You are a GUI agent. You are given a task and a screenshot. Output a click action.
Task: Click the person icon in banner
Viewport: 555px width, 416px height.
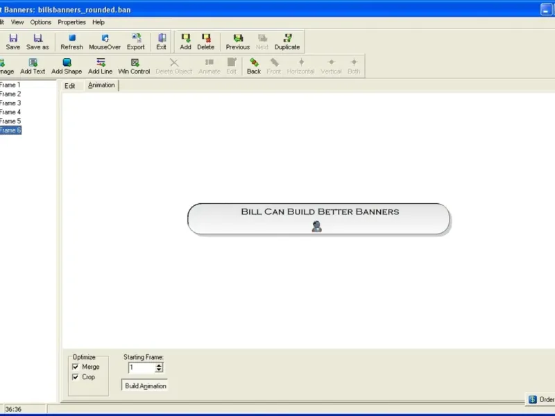point(317,227)
